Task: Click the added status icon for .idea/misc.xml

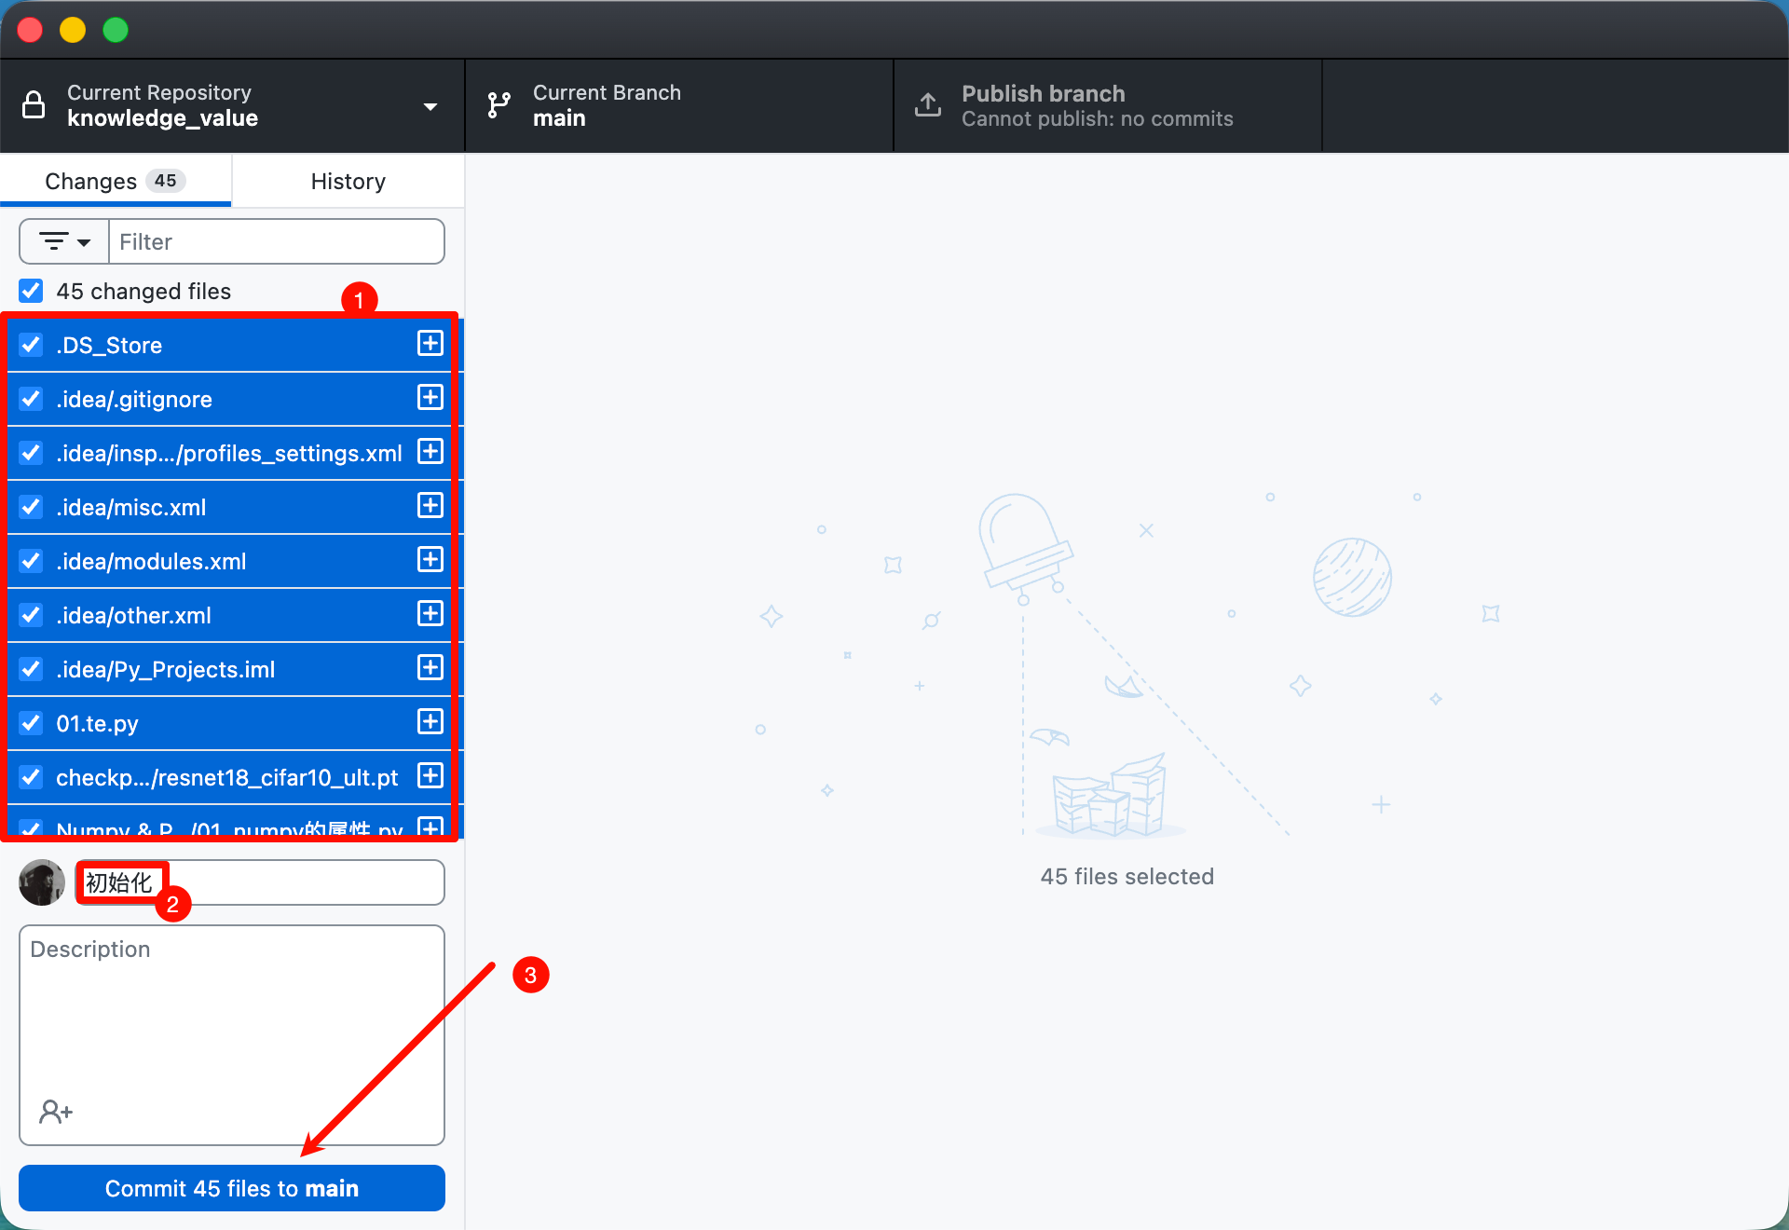Action: (x=430, y=506)
